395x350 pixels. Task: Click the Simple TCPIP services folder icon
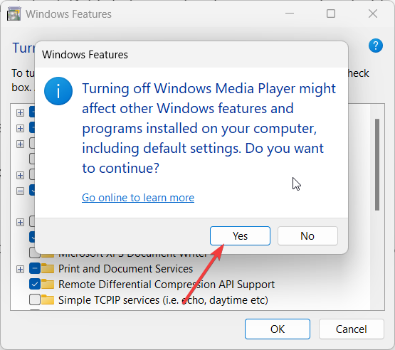tap(48, 300)
